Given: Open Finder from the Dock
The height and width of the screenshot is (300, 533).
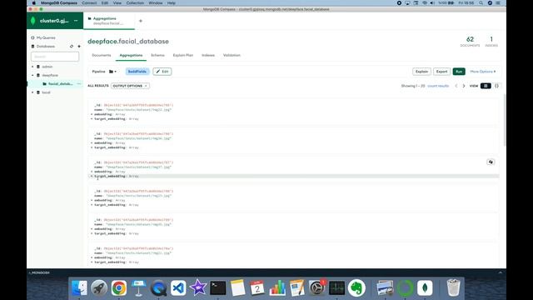Looking at the screenshot, I should coord(79,288).
